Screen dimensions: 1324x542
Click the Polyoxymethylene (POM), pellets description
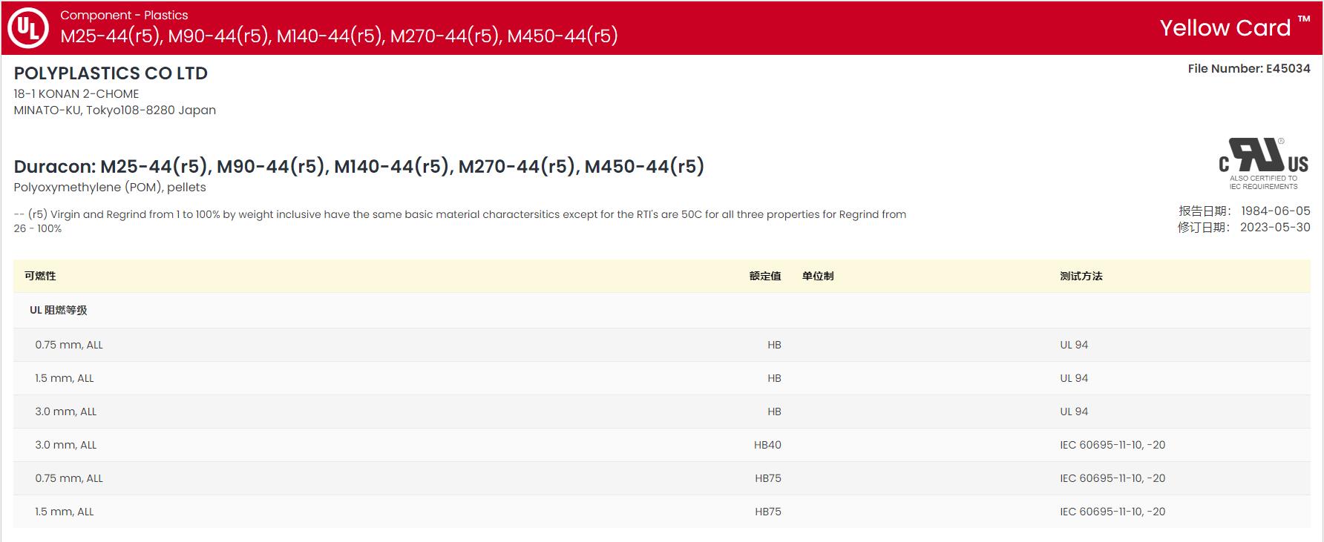(x=110, y=188)
